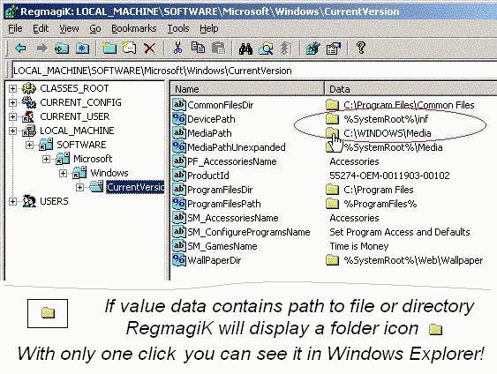Click the greyed-out find next icon
The image size is (497, 374).
tap(286, 49)
